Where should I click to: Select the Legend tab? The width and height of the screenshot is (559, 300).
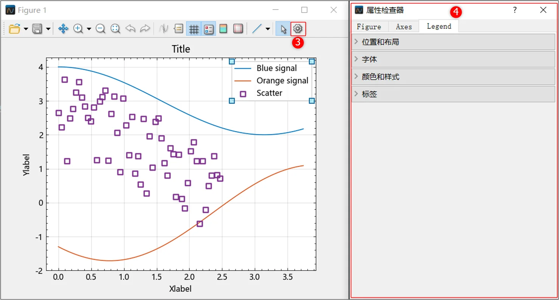[439, 26]
